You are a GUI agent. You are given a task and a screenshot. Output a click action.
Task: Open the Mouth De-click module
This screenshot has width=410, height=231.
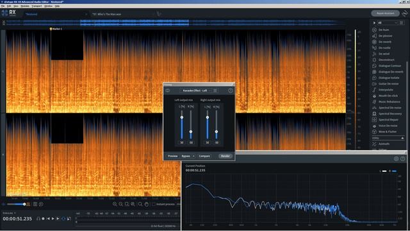(388, 96)
